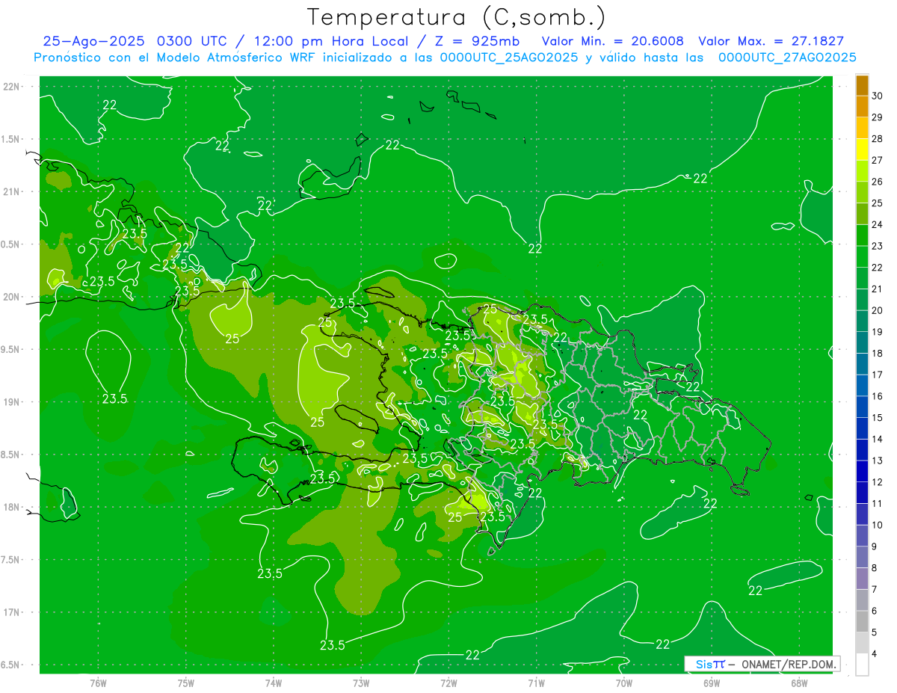Image resolution: width=897 pixels, height=693 pixels.
Task: Click the latitude axis label '19N'
Action: click(12, 402)
